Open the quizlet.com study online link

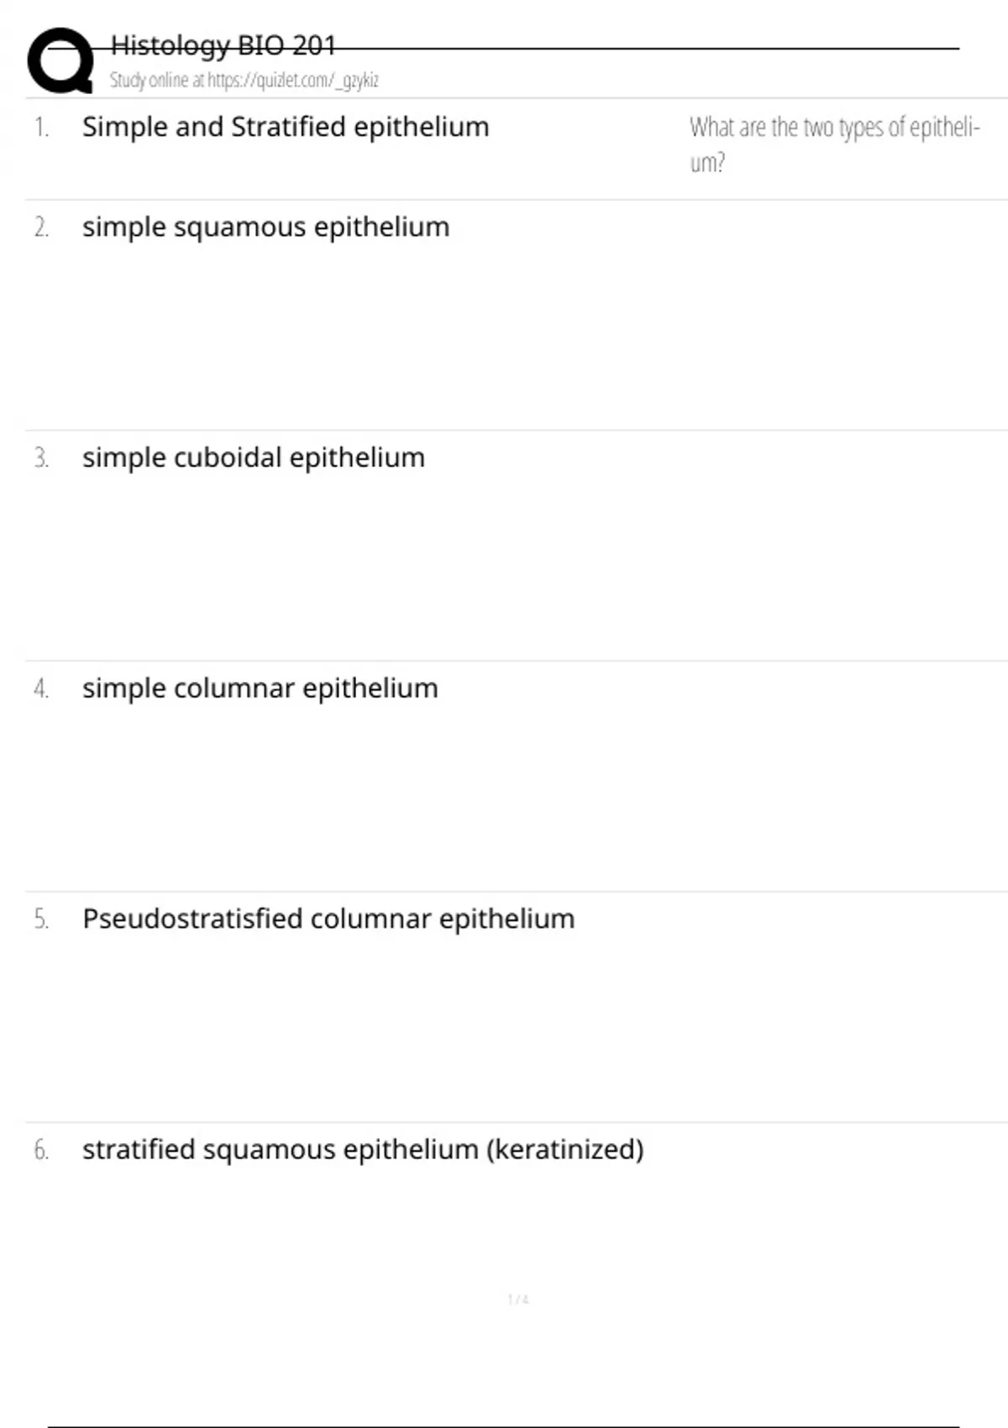(244, 81)
